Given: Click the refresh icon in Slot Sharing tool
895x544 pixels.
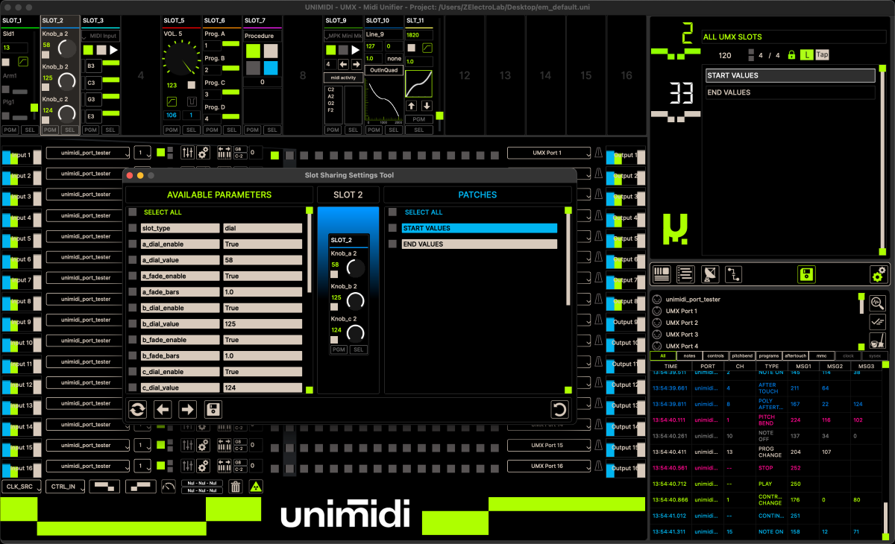Looking at the screenshot, I should tap(138, 409).
